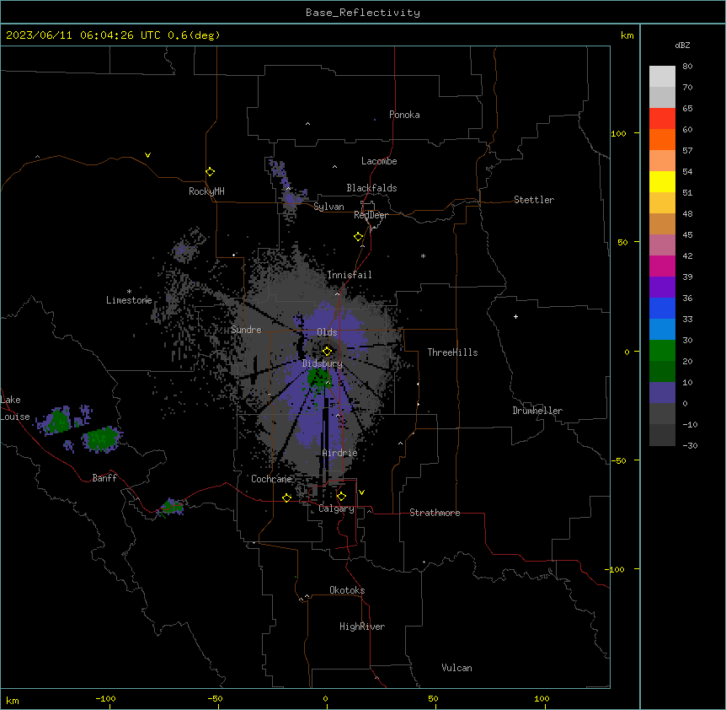Pick the blue 33-36 dBZ legend swatch
Viewport: 726px width, 710px height.
click(x=662, y=308)
